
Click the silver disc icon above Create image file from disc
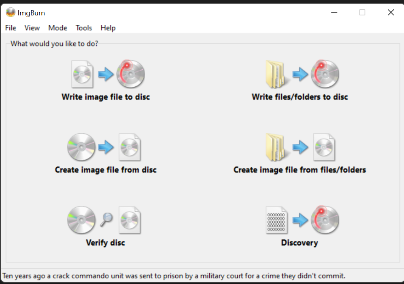click(x=81, y=147)
